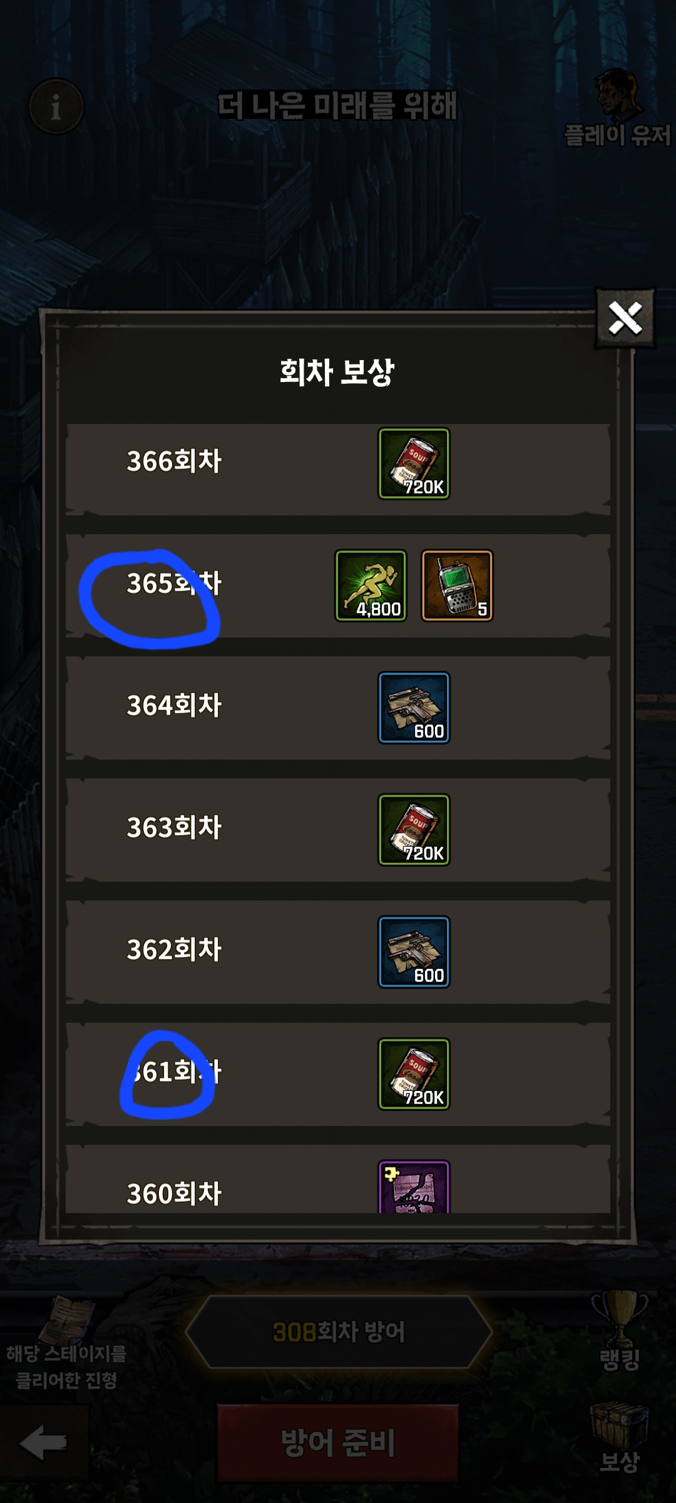Start the 방어 준비 button
The width and height of the screenshot is (676, 1503).
[x=338, y=1442]
